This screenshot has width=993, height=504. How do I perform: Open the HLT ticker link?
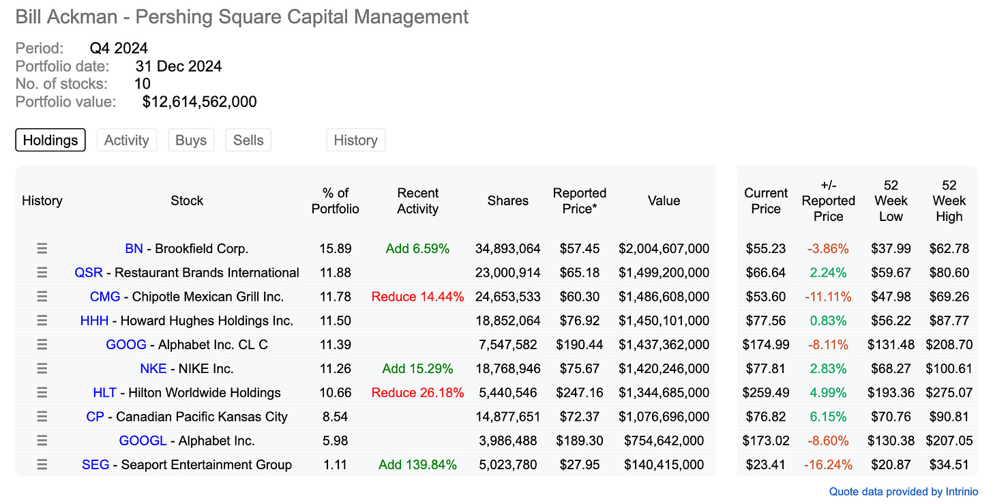pyautogui.click(x=105, y=392)
